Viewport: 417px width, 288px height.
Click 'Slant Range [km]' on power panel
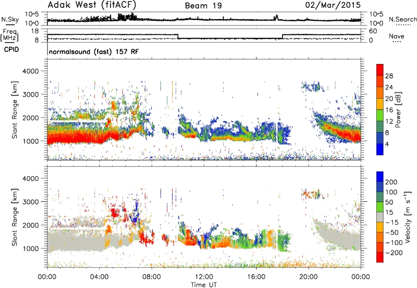click(15, 110)
